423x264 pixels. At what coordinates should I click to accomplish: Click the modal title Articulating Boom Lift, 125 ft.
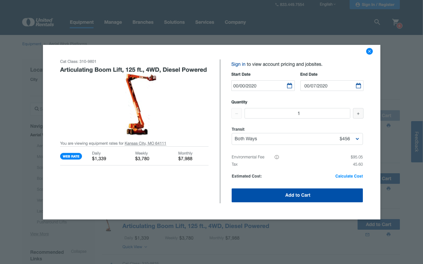(x=134, y=70)
